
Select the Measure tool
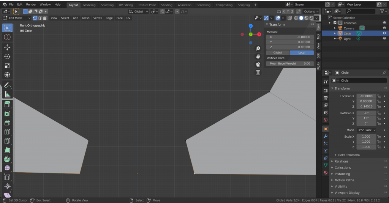(x=7, y=94)
